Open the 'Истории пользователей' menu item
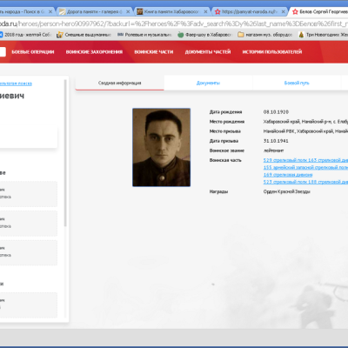The height and width of the screenshot is (348, 348). coord(272,52)
